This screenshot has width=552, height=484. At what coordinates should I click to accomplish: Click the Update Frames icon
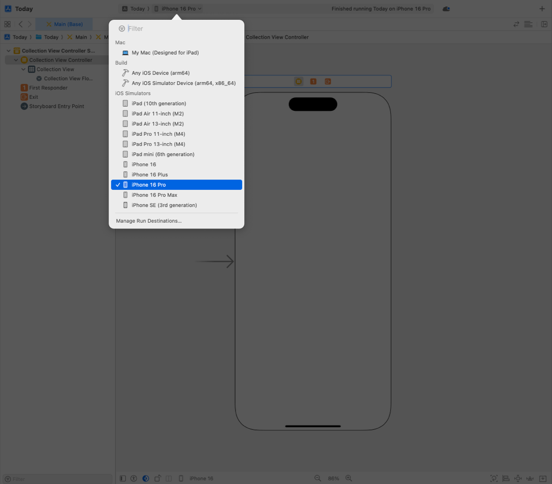(x=494, y=478)
